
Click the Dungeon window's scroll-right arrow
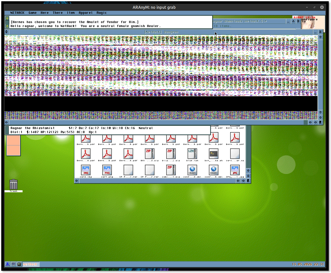pos(315,122)
